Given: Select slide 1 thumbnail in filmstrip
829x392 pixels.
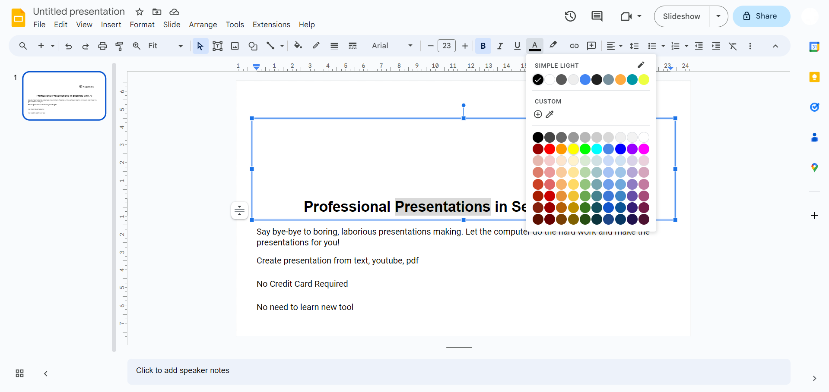Looking at the screenshot, I should (x=64, y=96).
